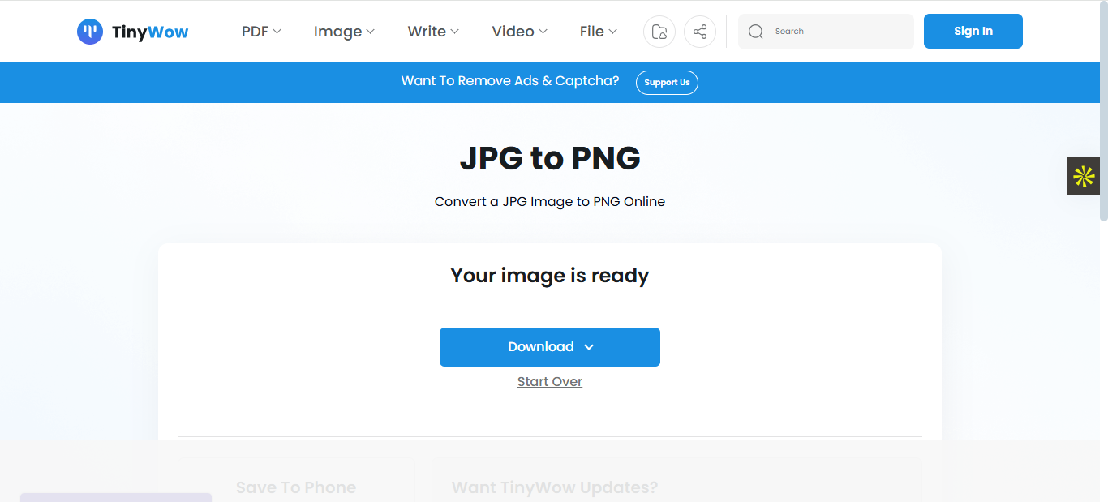Expand the Write tools dropdown
The width and height of the screenshot is (1108, 502).
[432, 31]
